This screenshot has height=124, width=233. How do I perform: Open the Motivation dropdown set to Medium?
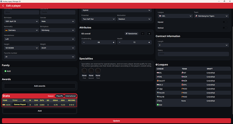click(134, 19)
